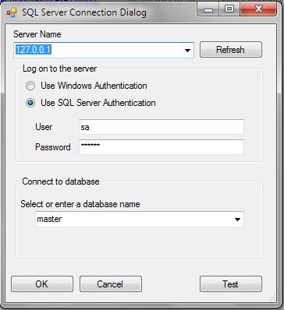The width and height of the screenshot is (284, 310).
Task: Click the resize grip at the dialog corner
Action: pyautogui.click(x=272, y=298)
